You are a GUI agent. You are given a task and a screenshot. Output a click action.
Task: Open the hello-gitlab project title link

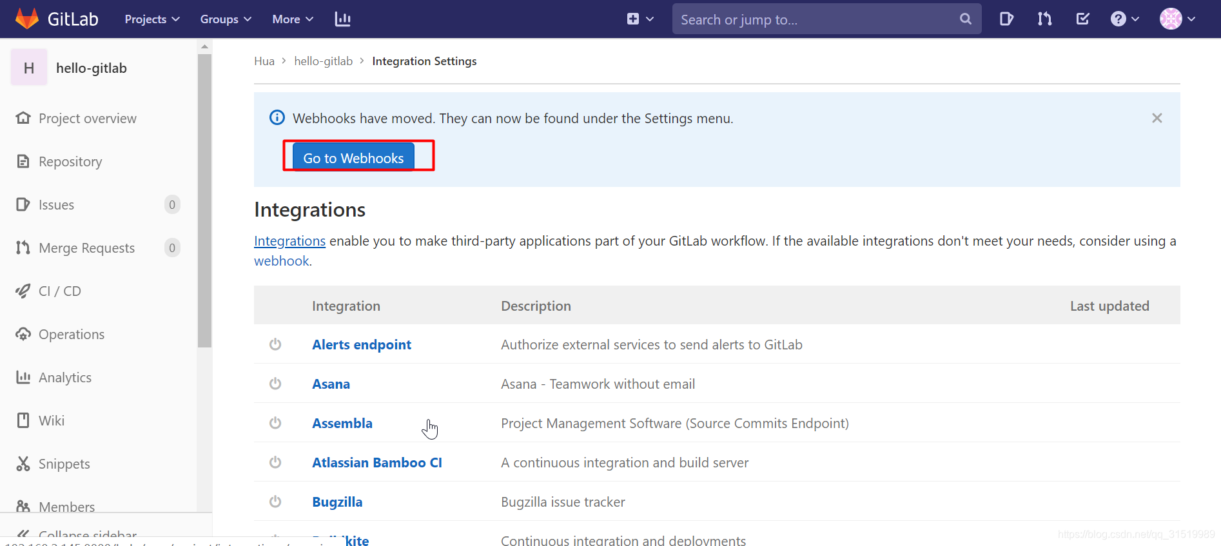pyautogui.click(x=92, y=68)
